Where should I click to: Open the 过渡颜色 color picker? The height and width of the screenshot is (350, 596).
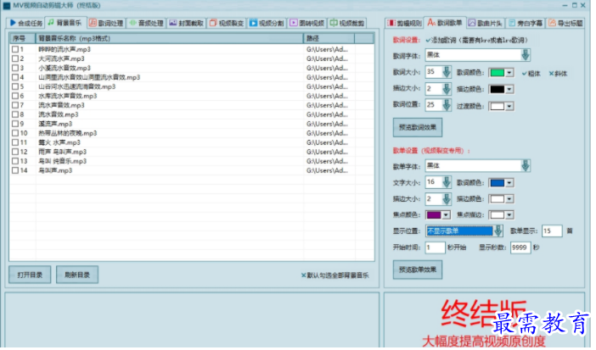click(x=501, y=106)
